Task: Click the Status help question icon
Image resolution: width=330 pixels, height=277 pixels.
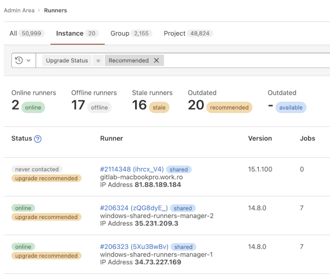Action: click(x=38, y=139)
